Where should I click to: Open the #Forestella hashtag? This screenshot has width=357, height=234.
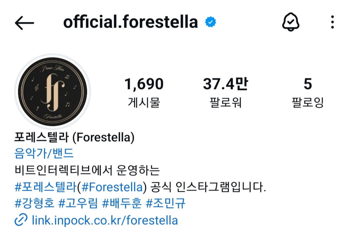[112, 187]
